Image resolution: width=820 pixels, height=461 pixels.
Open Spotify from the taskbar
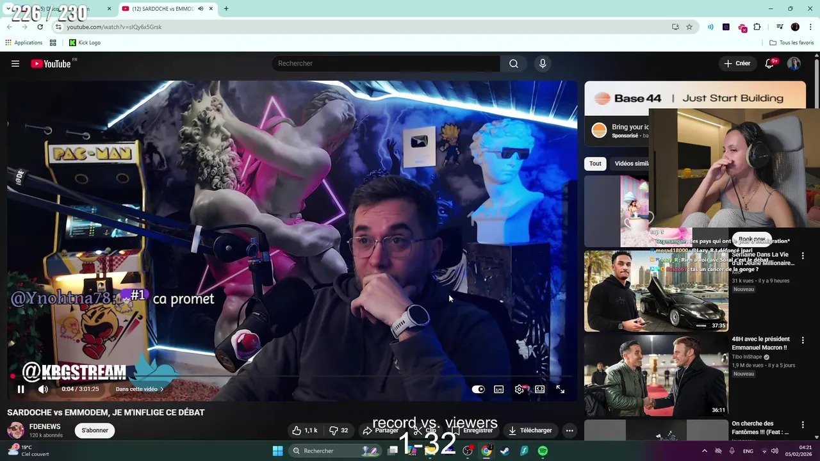pos(543,451)
